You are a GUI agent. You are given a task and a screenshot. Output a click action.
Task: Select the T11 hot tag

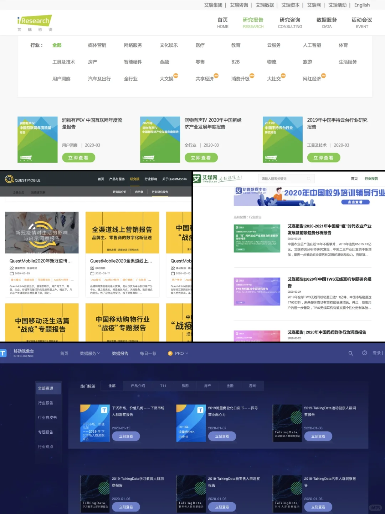[163, 386]
